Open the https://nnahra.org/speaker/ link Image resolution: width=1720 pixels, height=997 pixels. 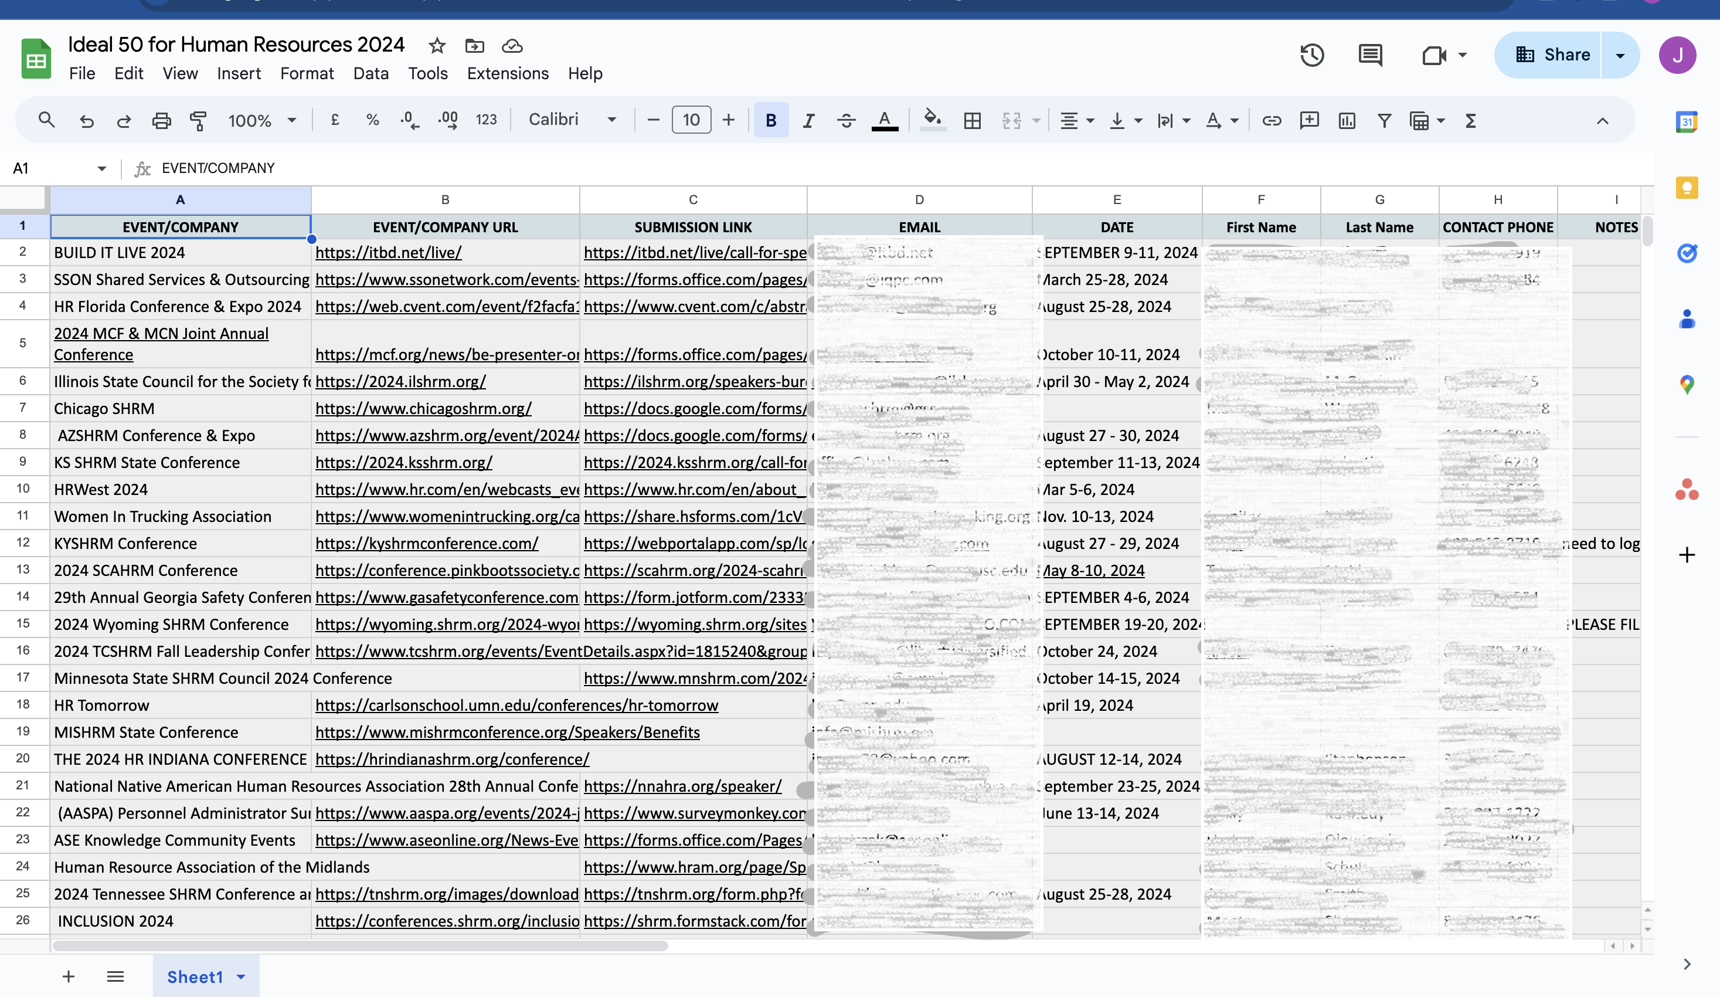click(x=682, y=786)
